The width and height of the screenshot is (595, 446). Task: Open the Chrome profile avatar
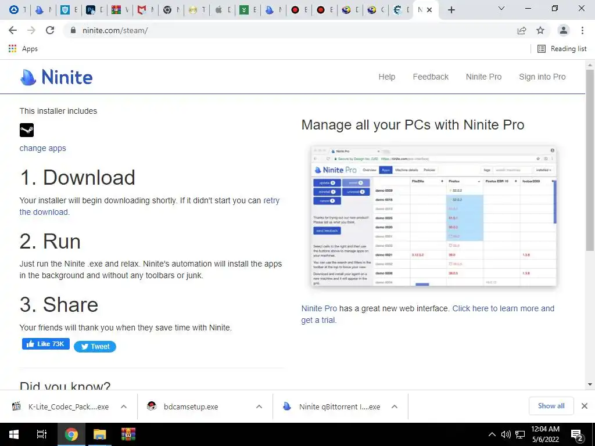564,30
